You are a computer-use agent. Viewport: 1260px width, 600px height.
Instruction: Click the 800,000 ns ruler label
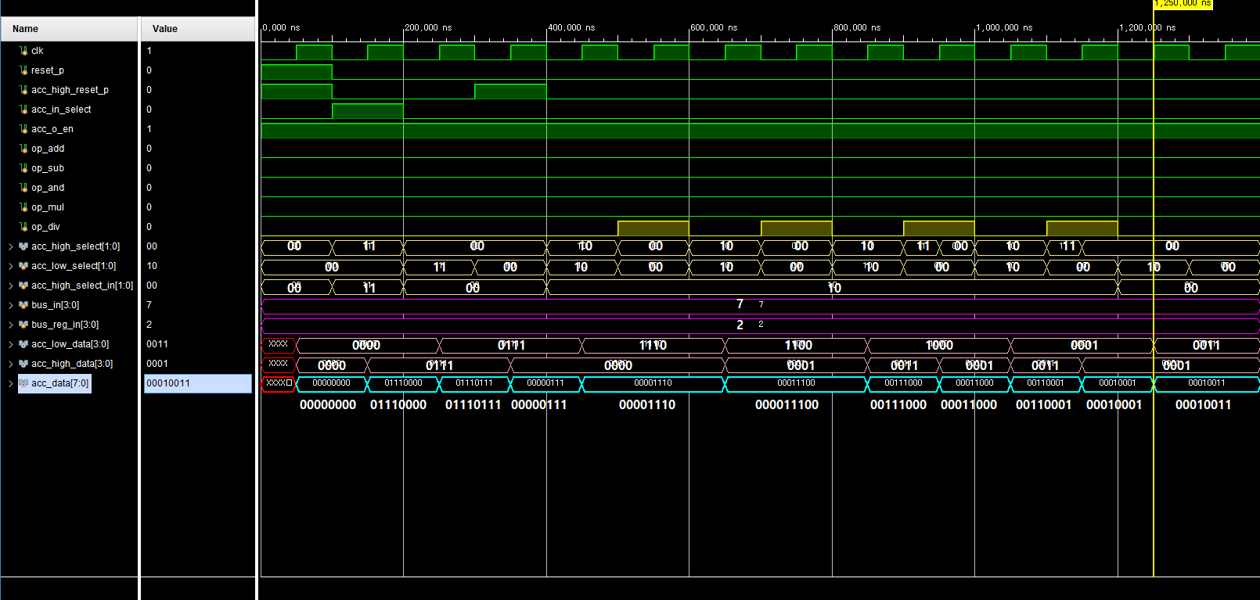click(857, 27)
